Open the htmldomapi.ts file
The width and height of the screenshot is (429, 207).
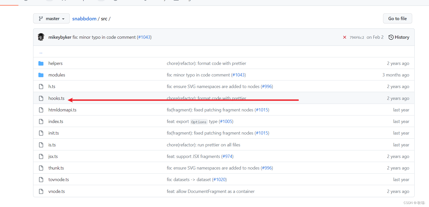pyautogui.click(x=62, y=110)
